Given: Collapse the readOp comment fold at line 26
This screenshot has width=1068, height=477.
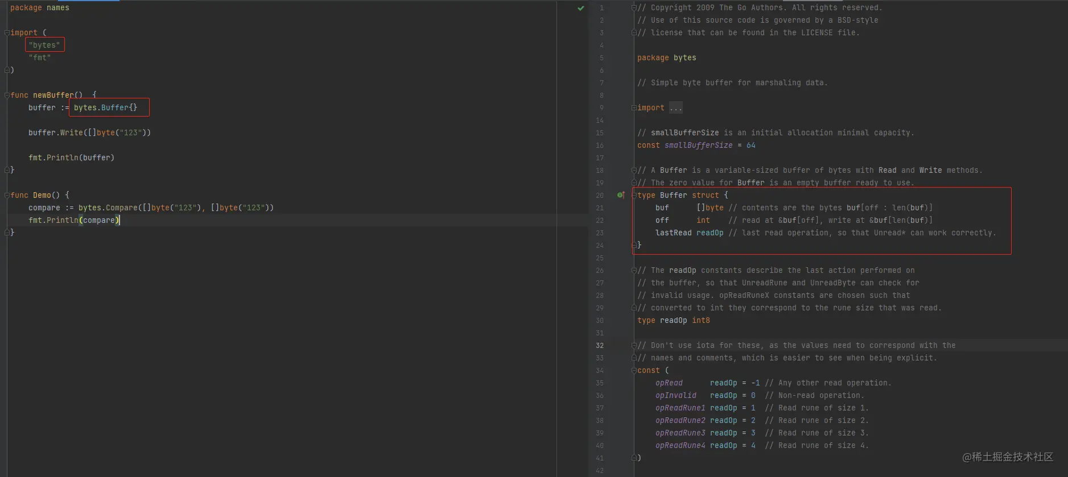Looking at the screenshot, I should point(634,271).
